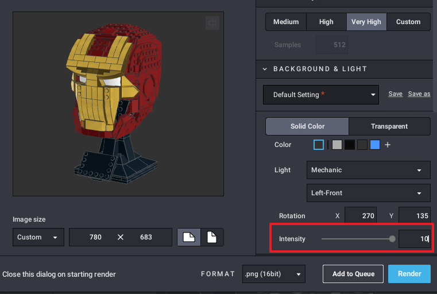Open the Left-Front light direction dropdown
The width and height of the screenshot is (437, 294).
[x=369, y=193]
